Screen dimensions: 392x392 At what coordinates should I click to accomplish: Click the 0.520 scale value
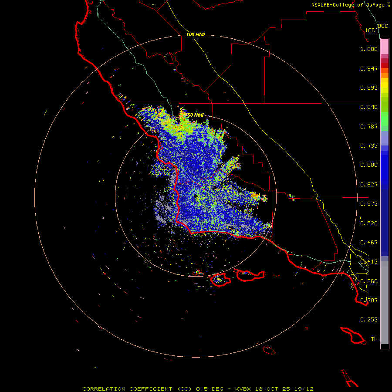369,223
